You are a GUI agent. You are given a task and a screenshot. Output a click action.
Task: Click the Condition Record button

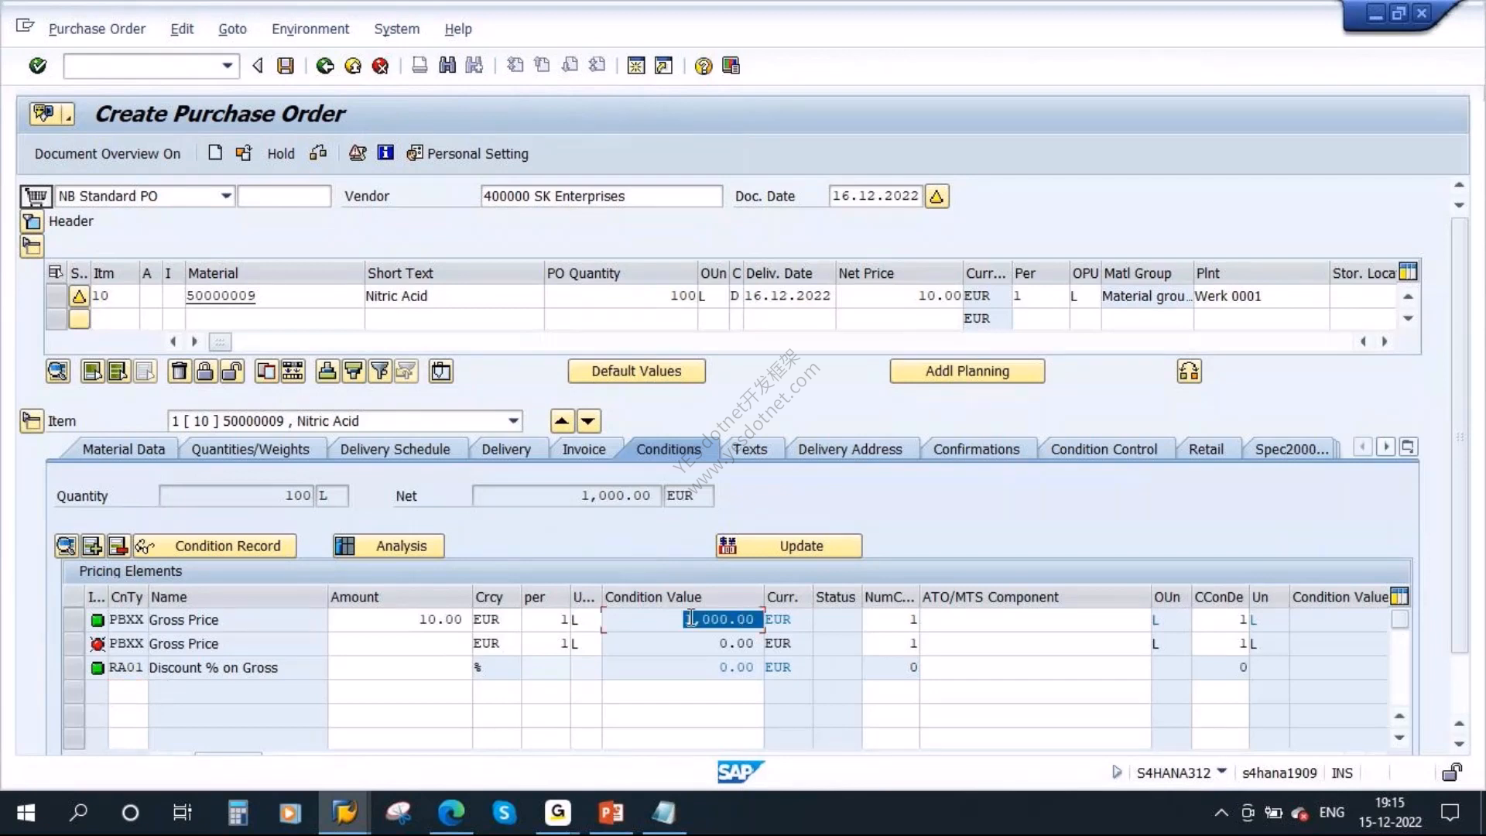[x=214, y=546]
